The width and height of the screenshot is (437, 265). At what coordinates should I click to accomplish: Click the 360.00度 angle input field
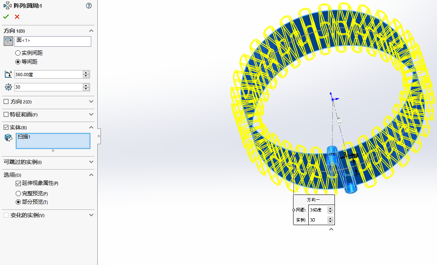(x=49, y=74)
